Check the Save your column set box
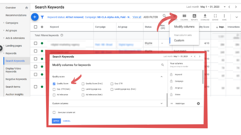 [x=54, y=112]
